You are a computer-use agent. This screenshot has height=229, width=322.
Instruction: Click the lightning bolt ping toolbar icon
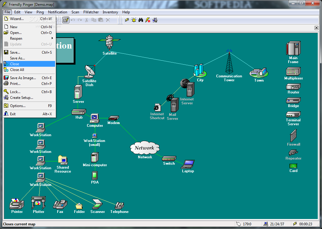point(127,20)
